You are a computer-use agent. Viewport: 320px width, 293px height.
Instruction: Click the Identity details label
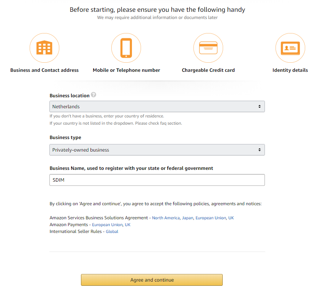click(x=290, y=70)
